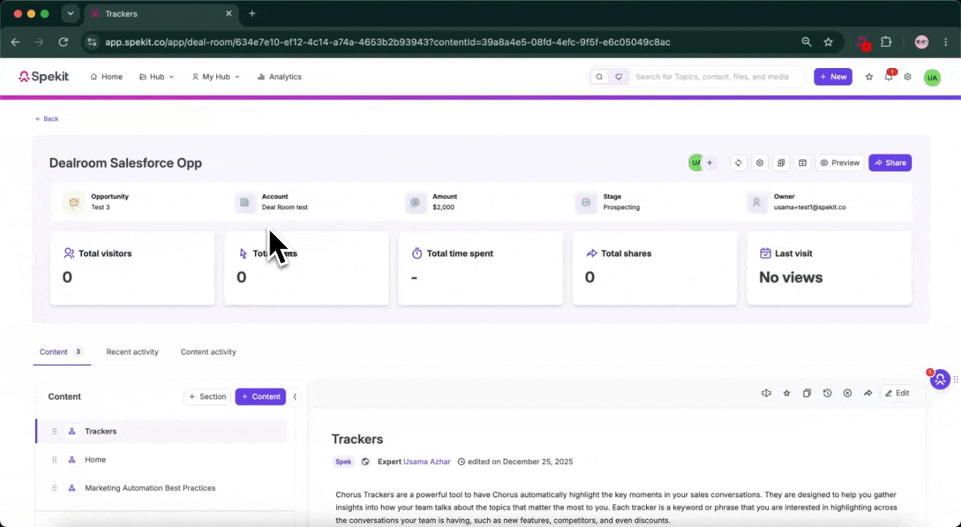
Task: Expand the Hub dropdown menu
Action: pyautogui.click(x=157, y=77)
